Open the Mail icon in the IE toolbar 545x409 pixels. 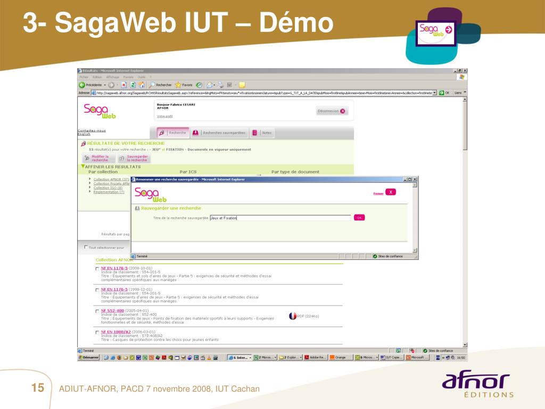coord(210,85)
